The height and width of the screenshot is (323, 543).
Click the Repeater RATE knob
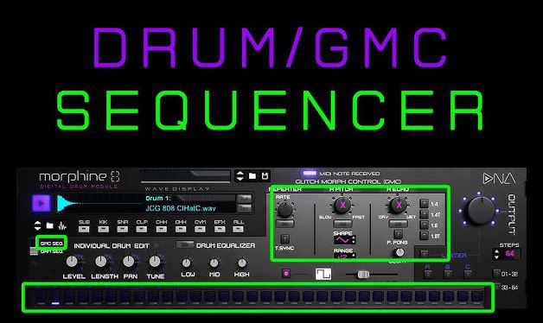click(x=285, y=210)
